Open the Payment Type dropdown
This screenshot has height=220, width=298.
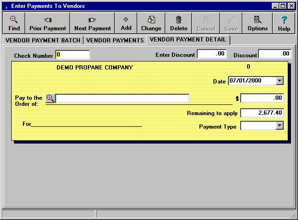[279, 125]
